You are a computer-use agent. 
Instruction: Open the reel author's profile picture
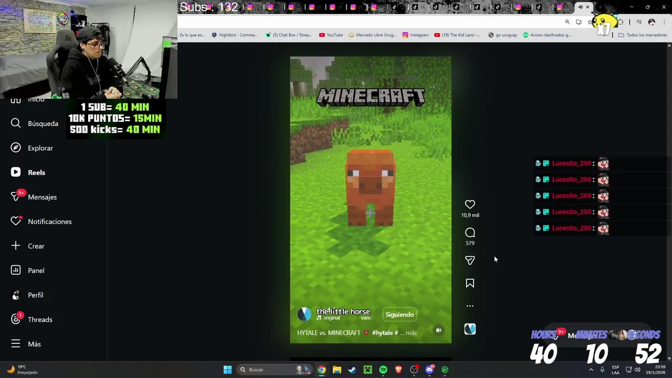click(304, 314)
